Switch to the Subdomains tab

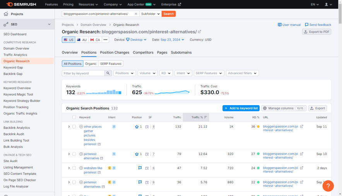tap(181, 53)
